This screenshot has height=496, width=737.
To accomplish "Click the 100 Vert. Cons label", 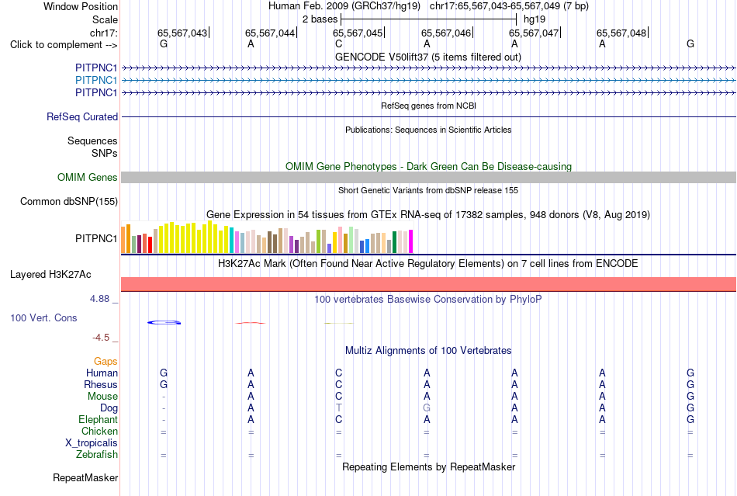I will point(43,317).
